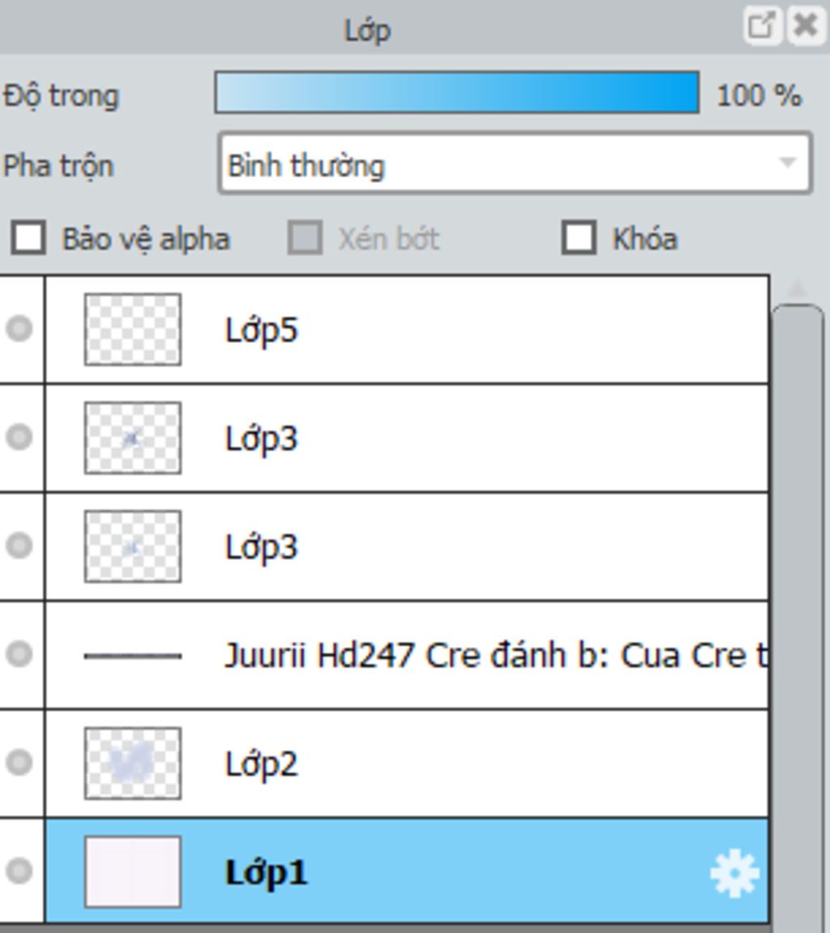The height and width of the screenshot is (933, 830).
Task: Select the Lớp2 layer by its name
Action: click(261, 764)
